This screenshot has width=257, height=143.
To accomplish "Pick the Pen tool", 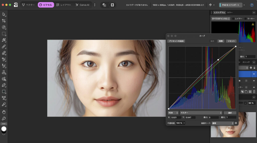I will [x=4, y=85].
